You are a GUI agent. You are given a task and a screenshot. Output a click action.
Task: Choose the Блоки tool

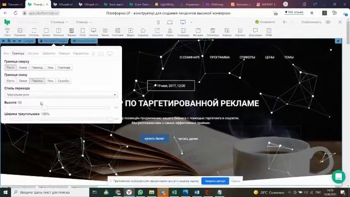[x=46, y=32]
